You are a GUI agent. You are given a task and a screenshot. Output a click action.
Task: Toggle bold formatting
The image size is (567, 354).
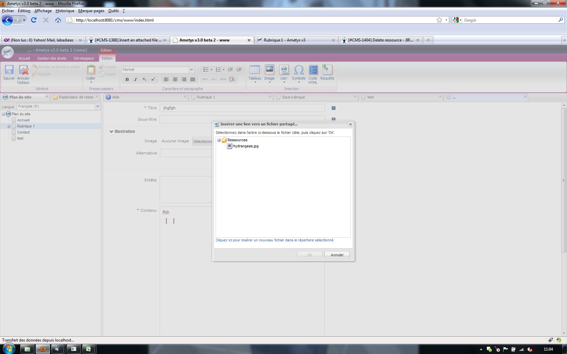point(127,80)
